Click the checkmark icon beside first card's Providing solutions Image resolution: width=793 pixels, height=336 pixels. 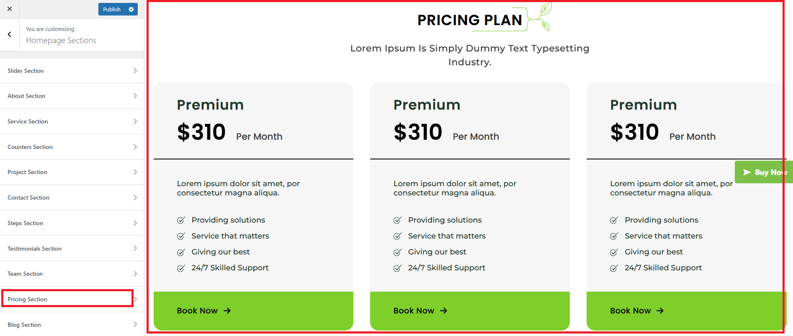pyautogui.click(x=181, y=221)
